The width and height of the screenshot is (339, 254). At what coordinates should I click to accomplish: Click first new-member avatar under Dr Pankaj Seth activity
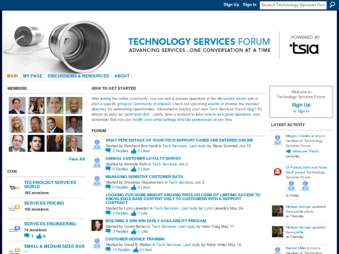tap(291, 185)
